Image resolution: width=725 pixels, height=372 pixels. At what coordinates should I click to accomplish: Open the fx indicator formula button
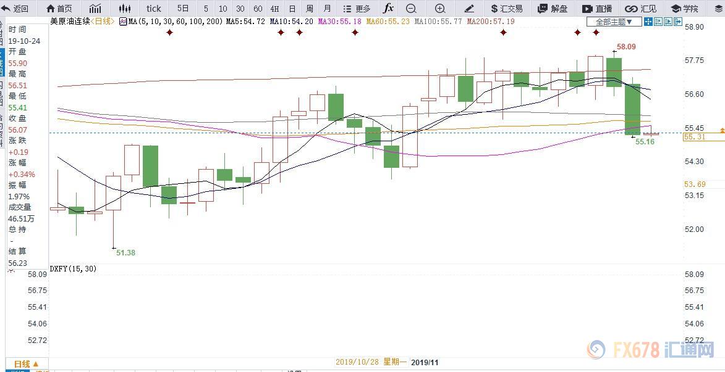click(x=389, y=8)
